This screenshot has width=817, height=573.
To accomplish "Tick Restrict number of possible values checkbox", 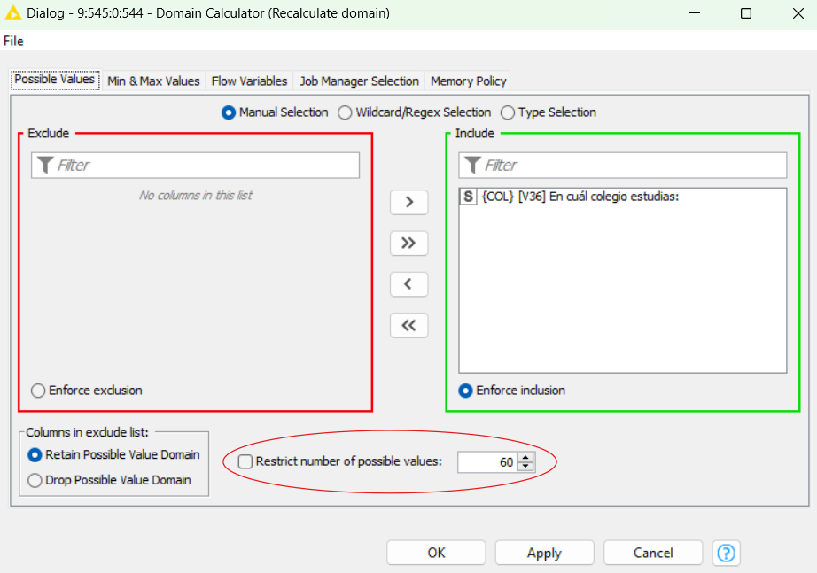I will coord(245,461).
